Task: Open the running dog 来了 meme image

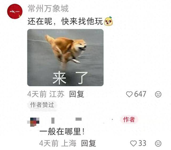Action: [65, 58]
